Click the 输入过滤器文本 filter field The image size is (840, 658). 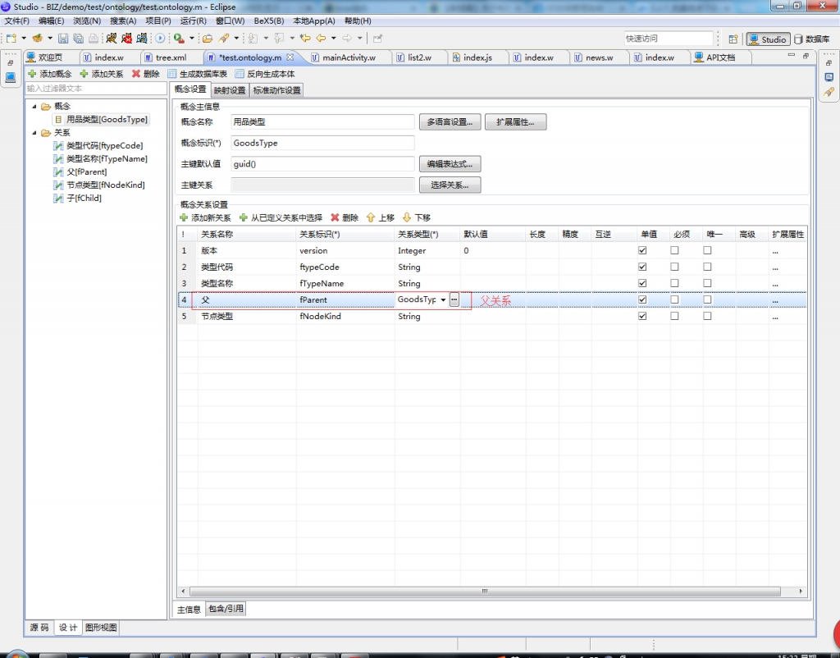[96, 89]
